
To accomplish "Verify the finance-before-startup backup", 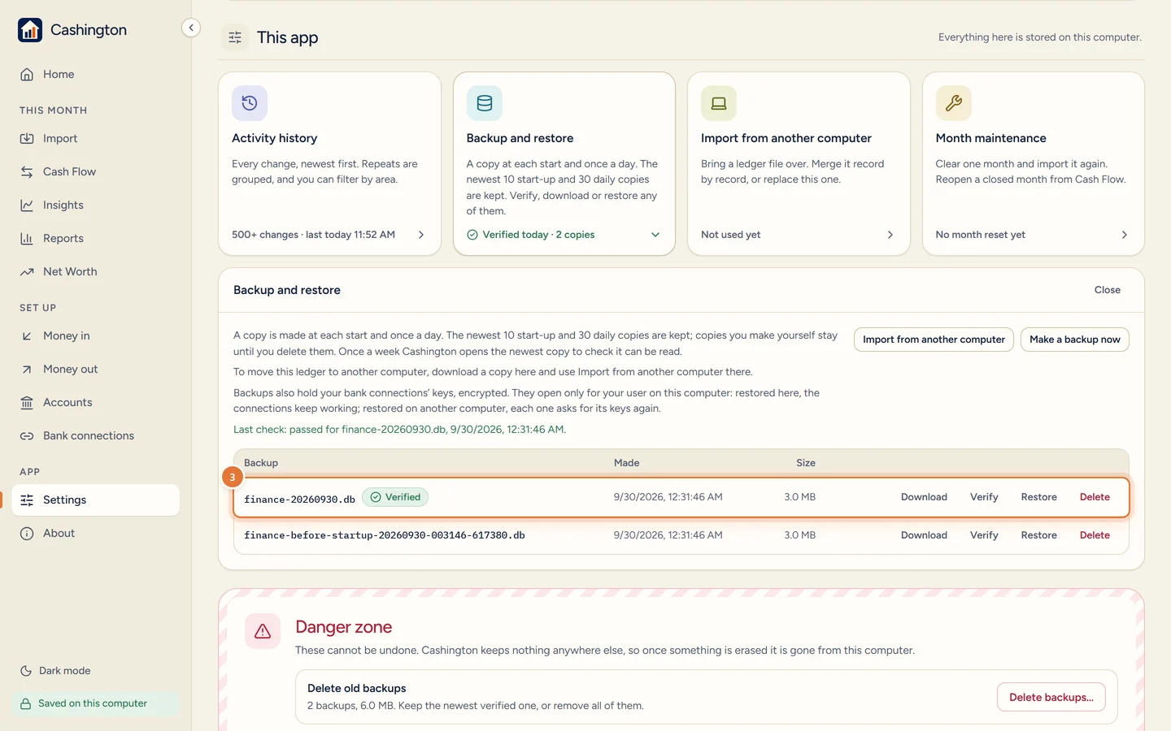I will click(x=984, y=535).
